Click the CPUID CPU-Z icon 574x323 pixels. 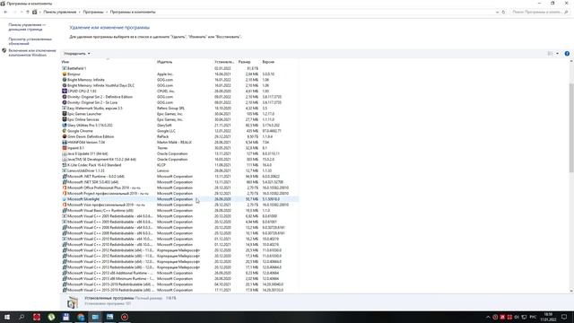click(65, 91)
